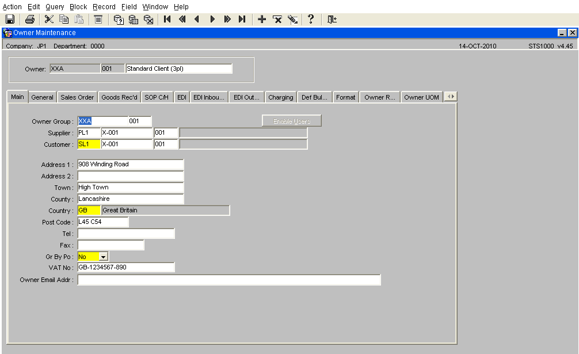Click the Country code GB field

click(x=89, y=210)
